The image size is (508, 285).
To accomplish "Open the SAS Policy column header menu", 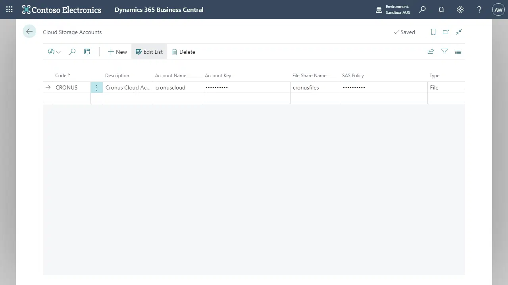I will (x=353, y=76).
